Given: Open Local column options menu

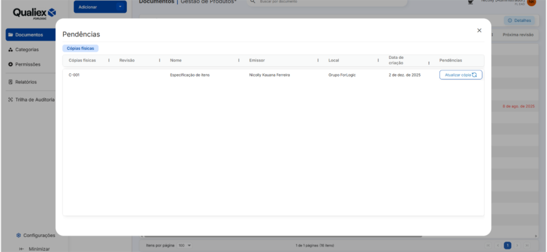Looking at the screenshot, I should click(x=378, y=60).
